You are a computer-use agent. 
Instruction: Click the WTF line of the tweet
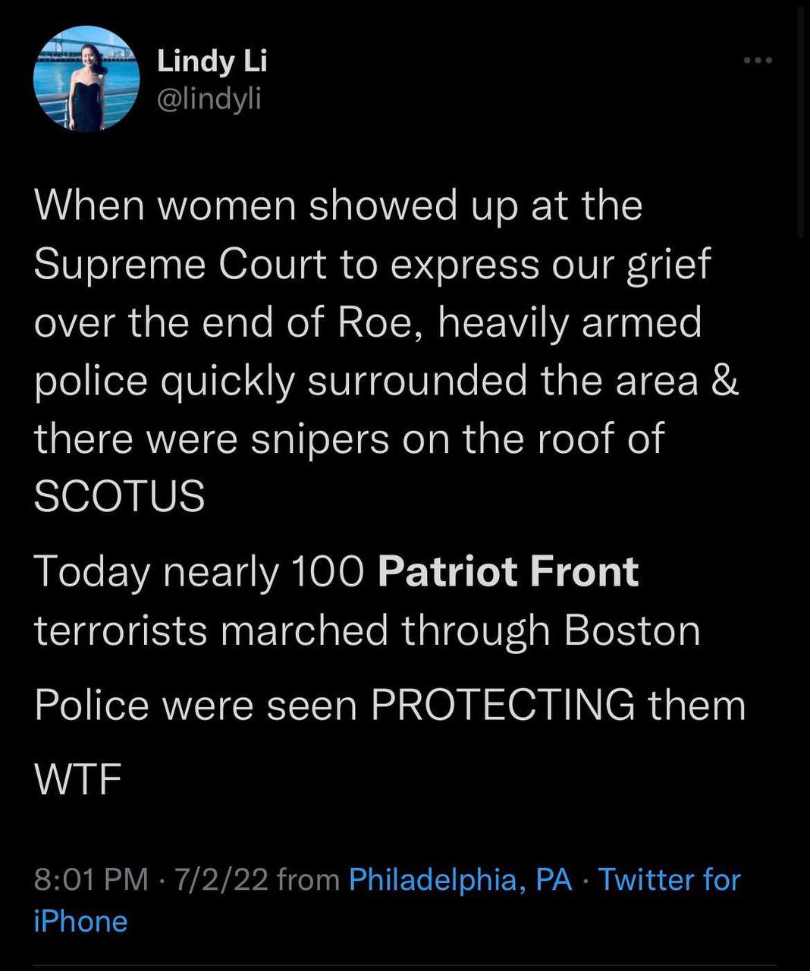coord(78,779)
